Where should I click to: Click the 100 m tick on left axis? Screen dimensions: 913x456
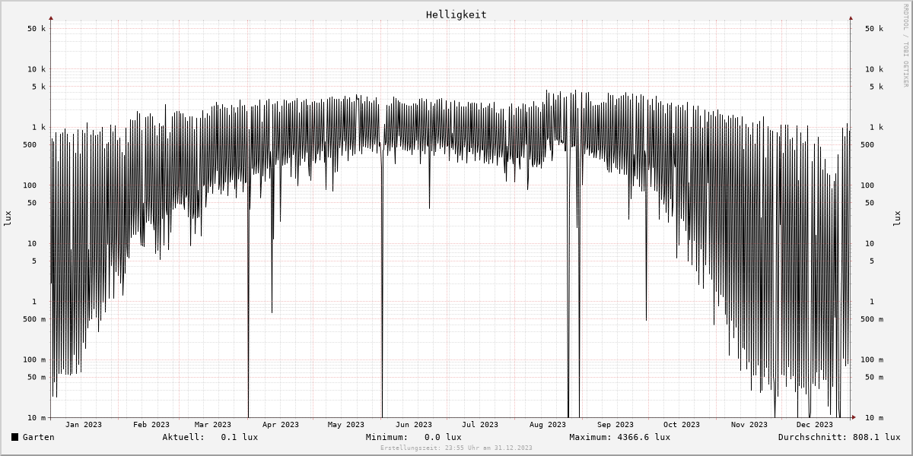34,360
